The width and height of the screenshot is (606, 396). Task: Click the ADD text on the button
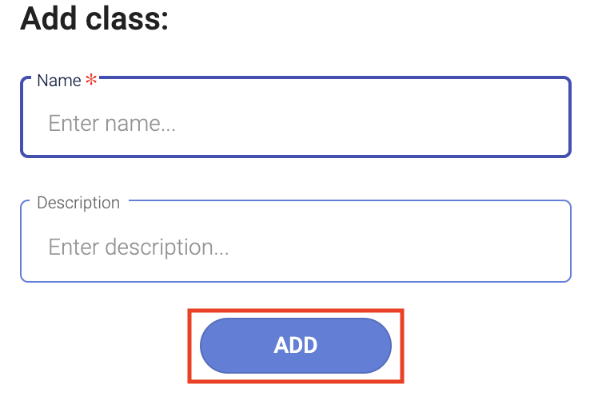296,345
